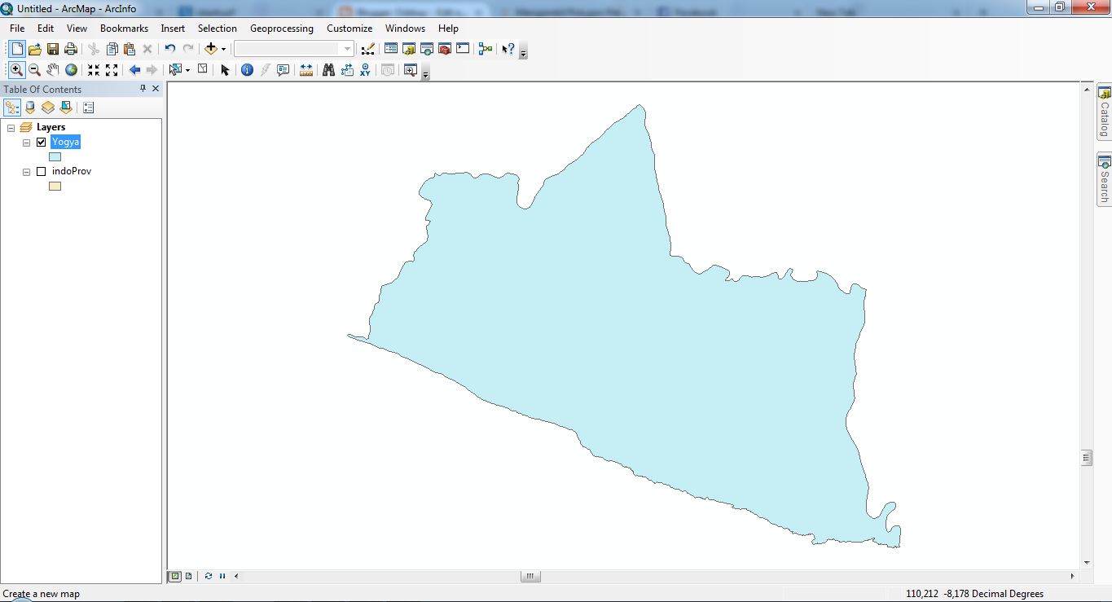Click the Add Data button
This screenshot has width=1112, height=602.
(212, 48)
